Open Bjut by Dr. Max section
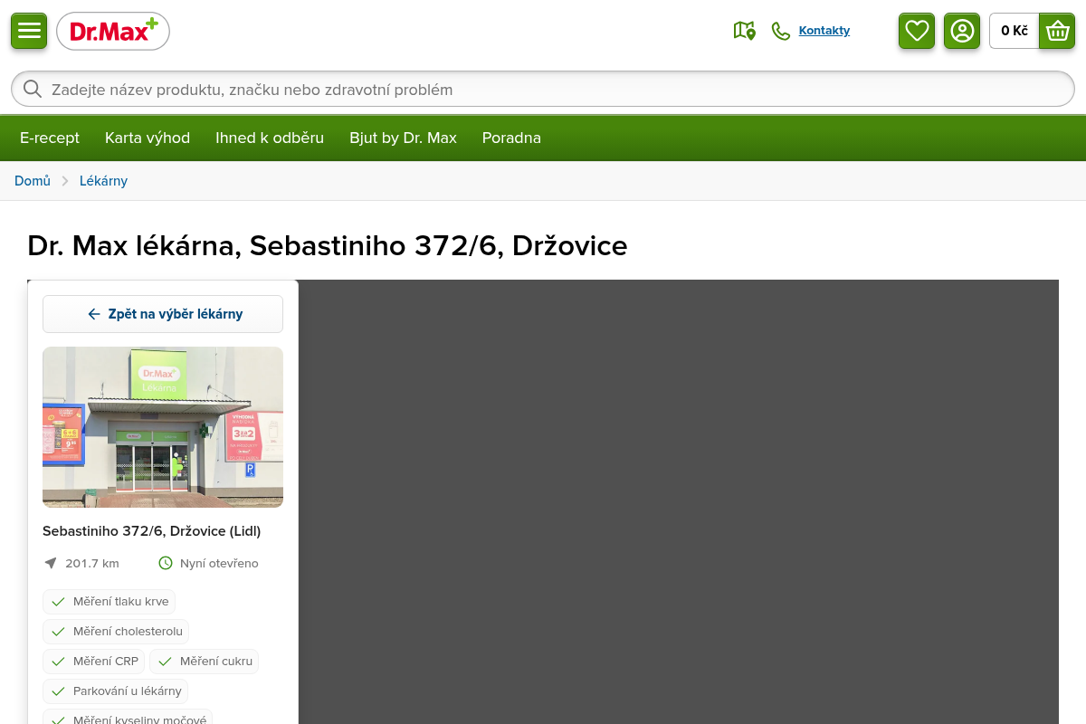The height and width of the screenshot is (724, 1086). [404, 138]
